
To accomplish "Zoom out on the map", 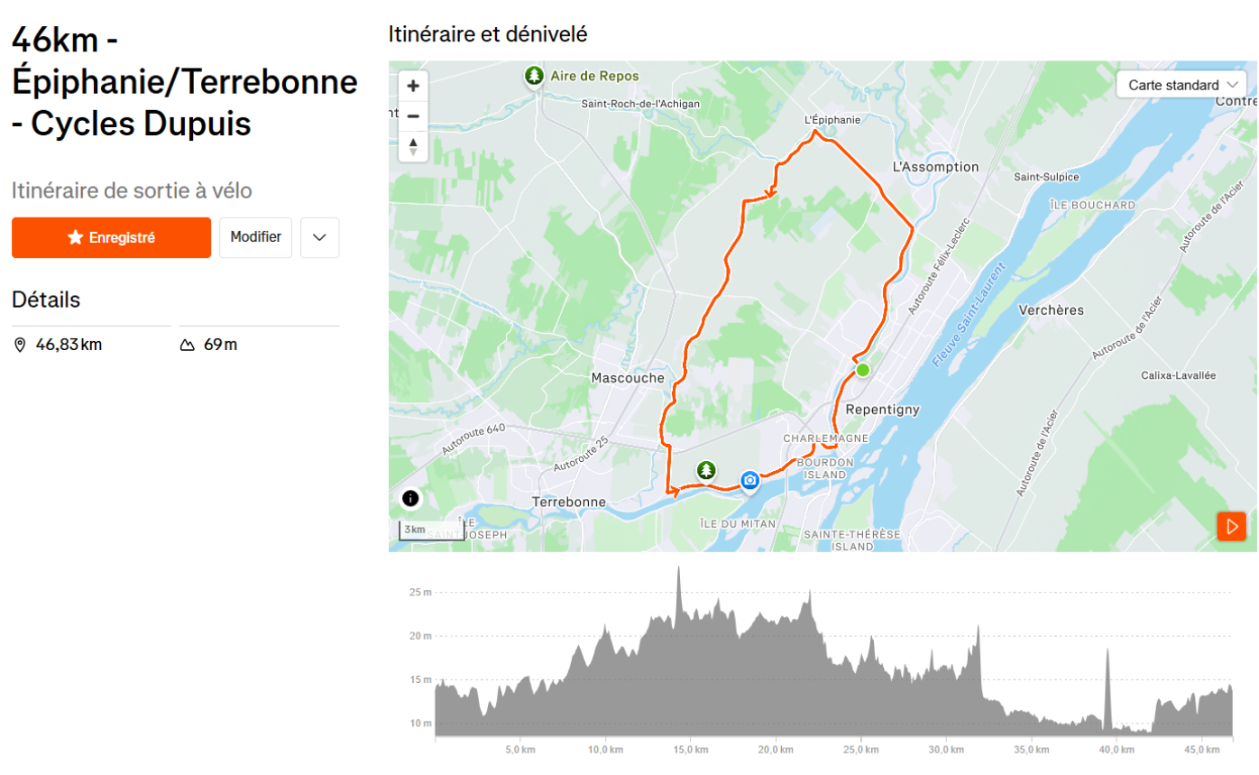I will click(x=413, y=116).
